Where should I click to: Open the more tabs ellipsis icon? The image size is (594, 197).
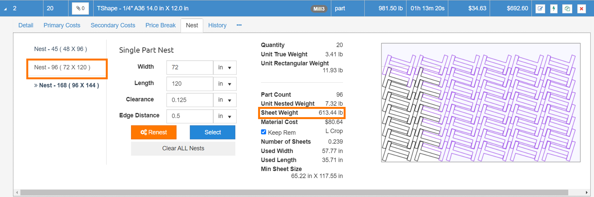pyautogui.click(x=239, y=25)
